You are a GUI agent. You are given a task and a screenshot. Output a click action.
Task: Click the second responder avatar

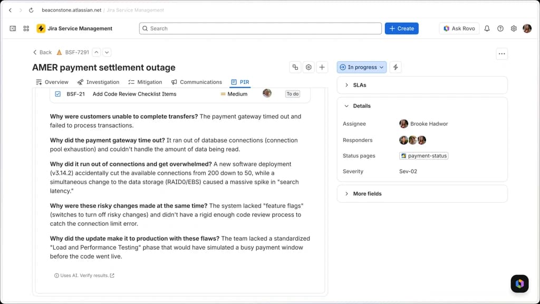click(412, 140)
